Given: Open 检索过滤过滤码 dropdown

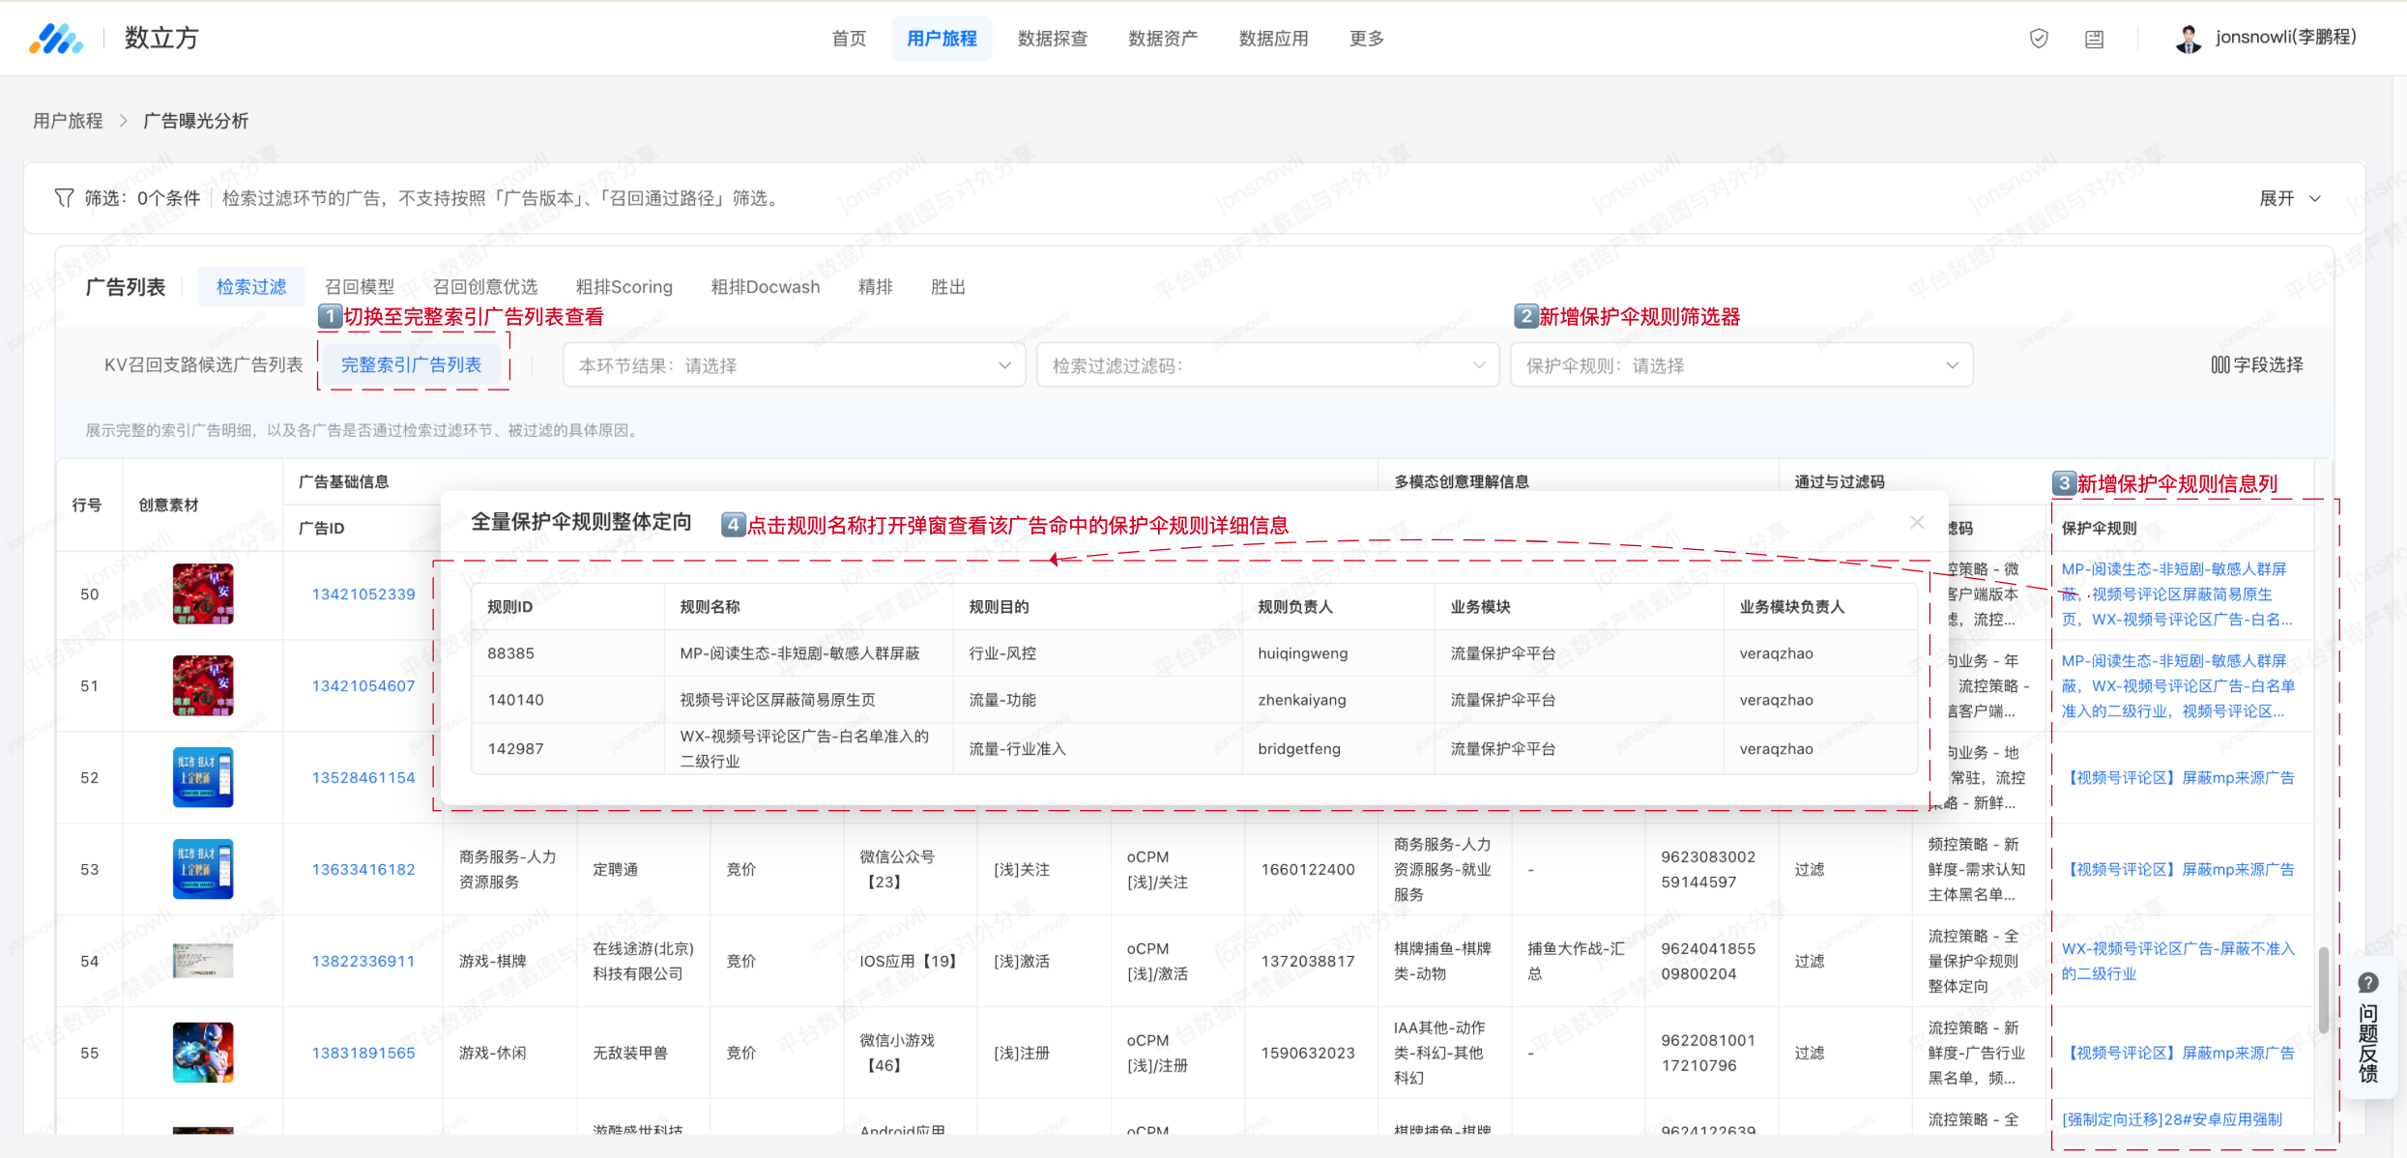Looking at the screenshot, I should pos(1266,365).
